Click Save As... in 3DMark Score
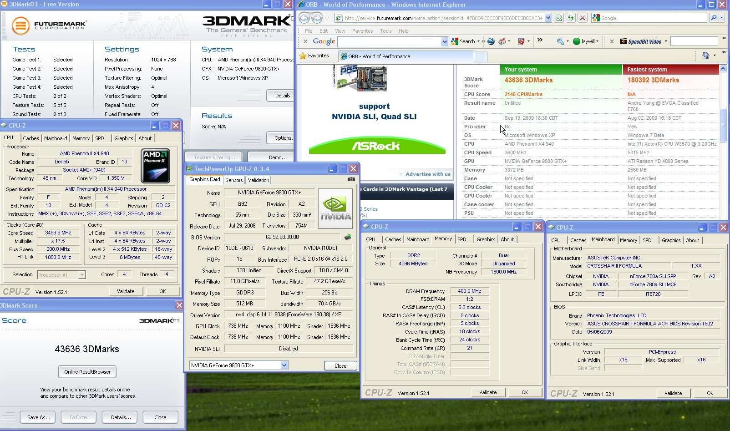Screen dimensions: 730x431 (38, 417)
